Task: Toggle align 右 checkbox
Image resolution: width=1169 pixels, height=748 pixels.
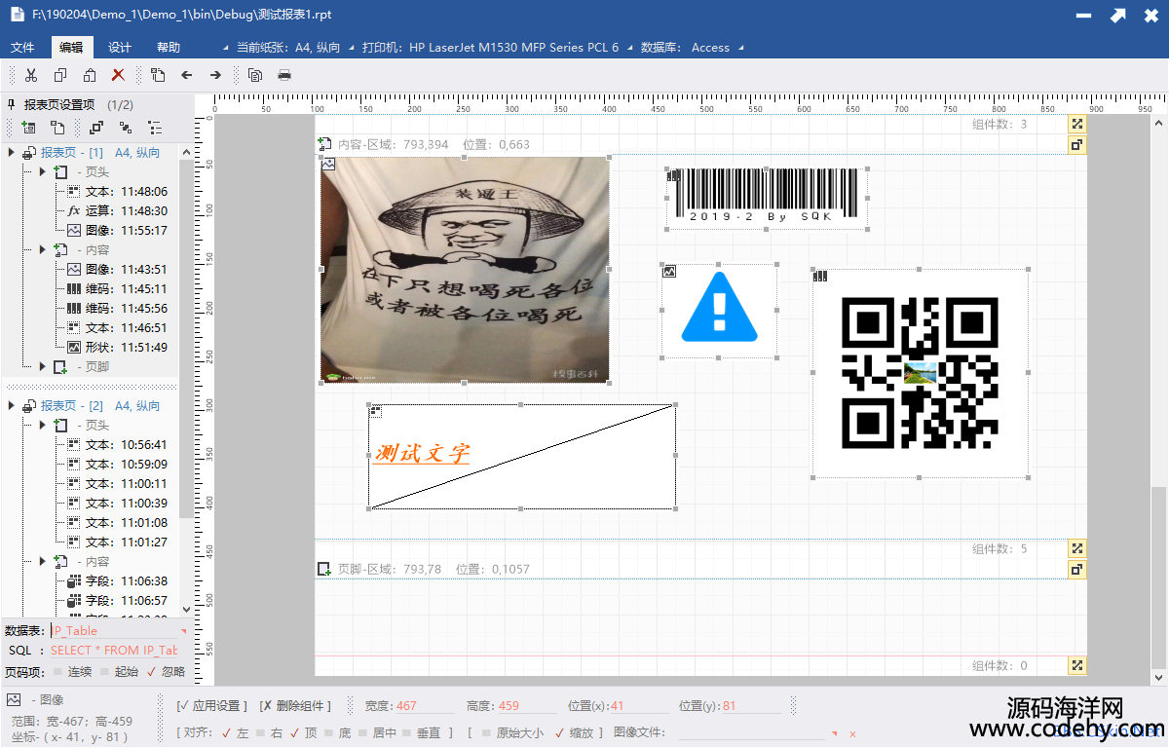Action: pyautogui.click(x=269, y=733)
